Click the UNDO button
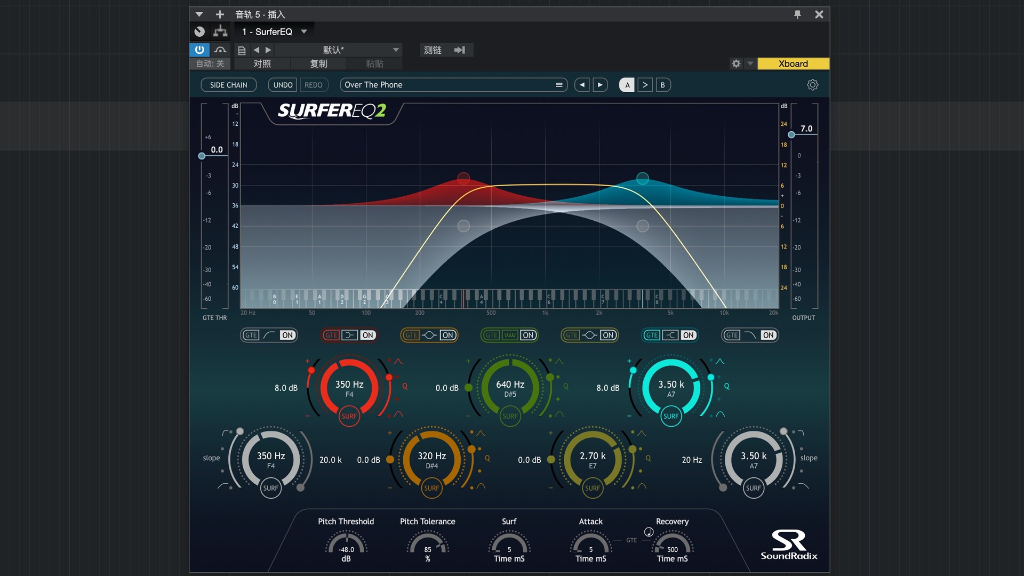The width and height of the screenshot is (1024, 576). pyautogui.click(x=283, y=85)
